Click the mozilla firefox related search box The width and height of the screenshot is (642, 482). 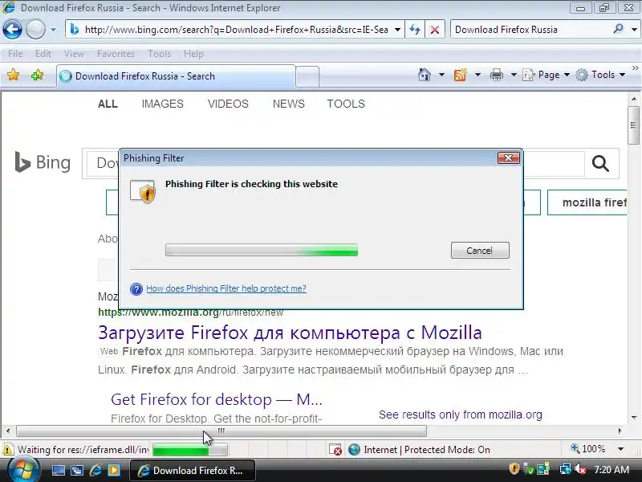coord(587,202)
